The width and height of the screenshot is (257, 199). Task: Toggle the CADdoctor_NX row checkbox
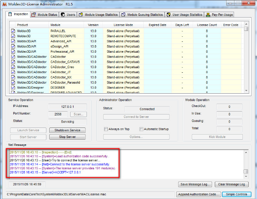13,77
